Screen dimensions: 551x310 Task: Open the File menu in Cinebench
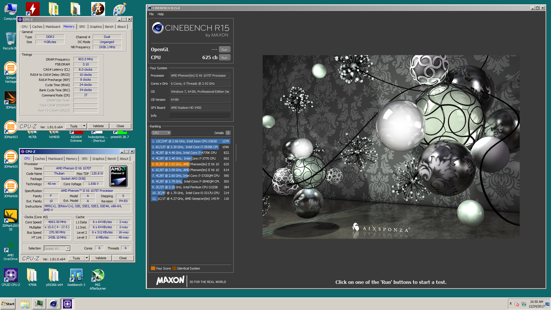(151, 14)
